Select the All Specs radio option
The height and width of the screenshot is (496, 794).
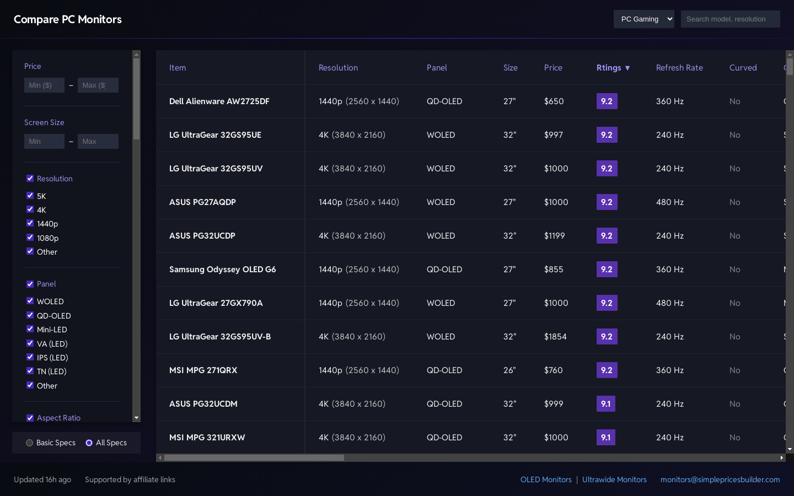tap(89, 443)
